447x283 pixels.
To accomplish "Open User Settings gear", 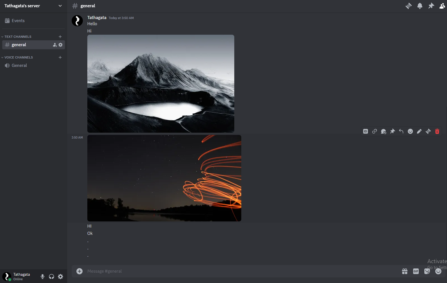I will [x=60, y=277].
